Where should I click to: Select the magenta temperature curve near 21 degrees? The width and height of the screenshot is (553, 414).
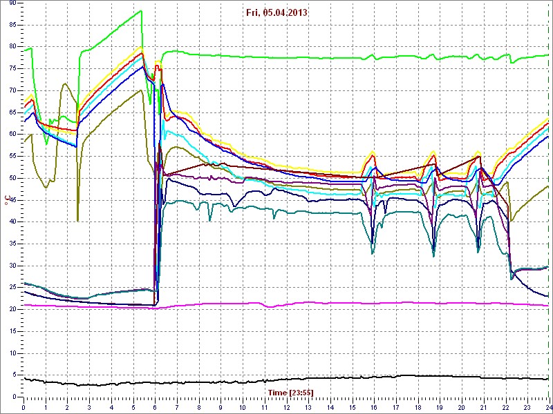click(286, 304)
